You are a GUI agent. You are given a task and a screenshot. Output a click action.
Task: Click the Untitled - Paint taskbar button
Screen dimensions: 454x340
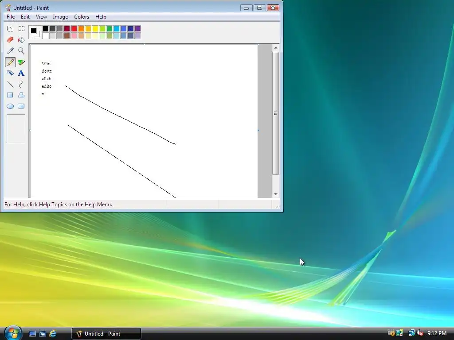pyautogui.click(x=106, y=334)
